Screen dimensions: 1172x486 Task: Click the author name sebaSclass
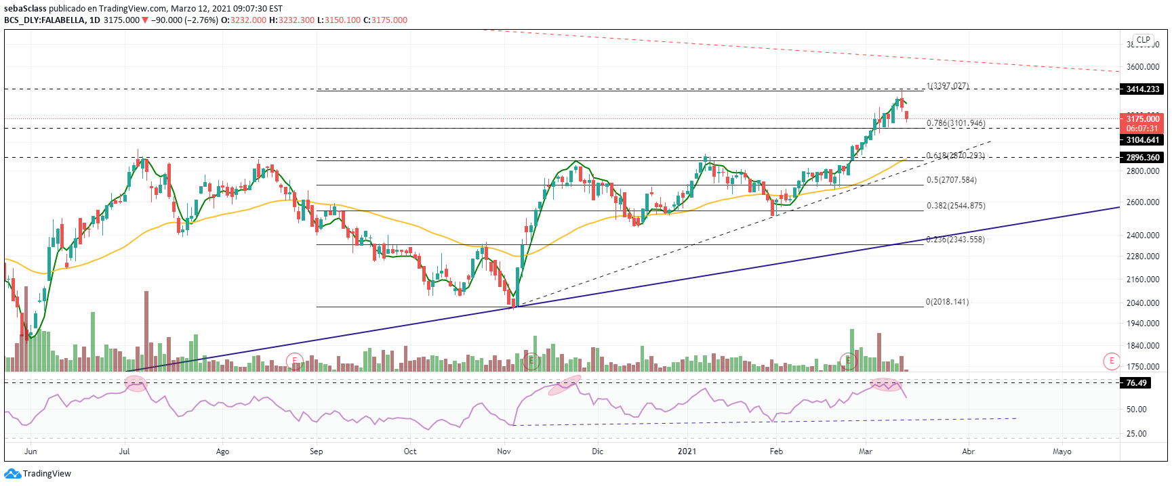[25, 9]
